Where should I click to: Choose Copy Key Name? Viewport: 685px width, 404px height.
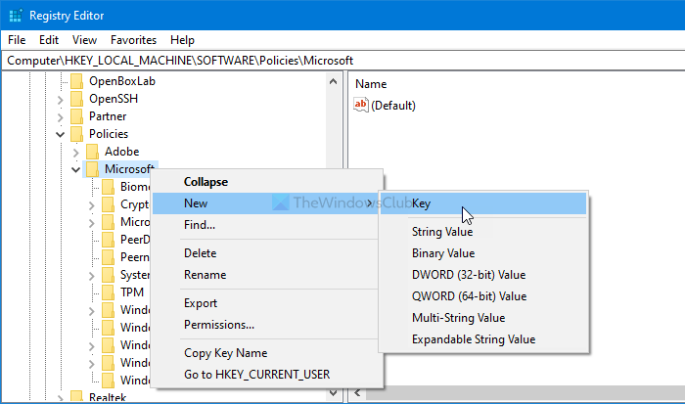point(268,353)
